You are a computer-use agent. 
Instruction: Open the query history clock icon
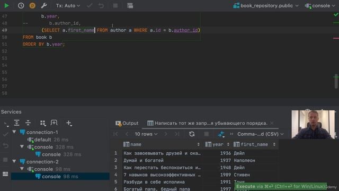pyautogui.click(x=21, y=6)
